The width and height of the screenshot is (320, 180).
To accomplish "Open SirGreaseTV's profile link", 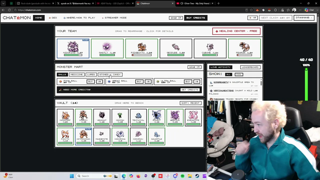I will (221, 82).
